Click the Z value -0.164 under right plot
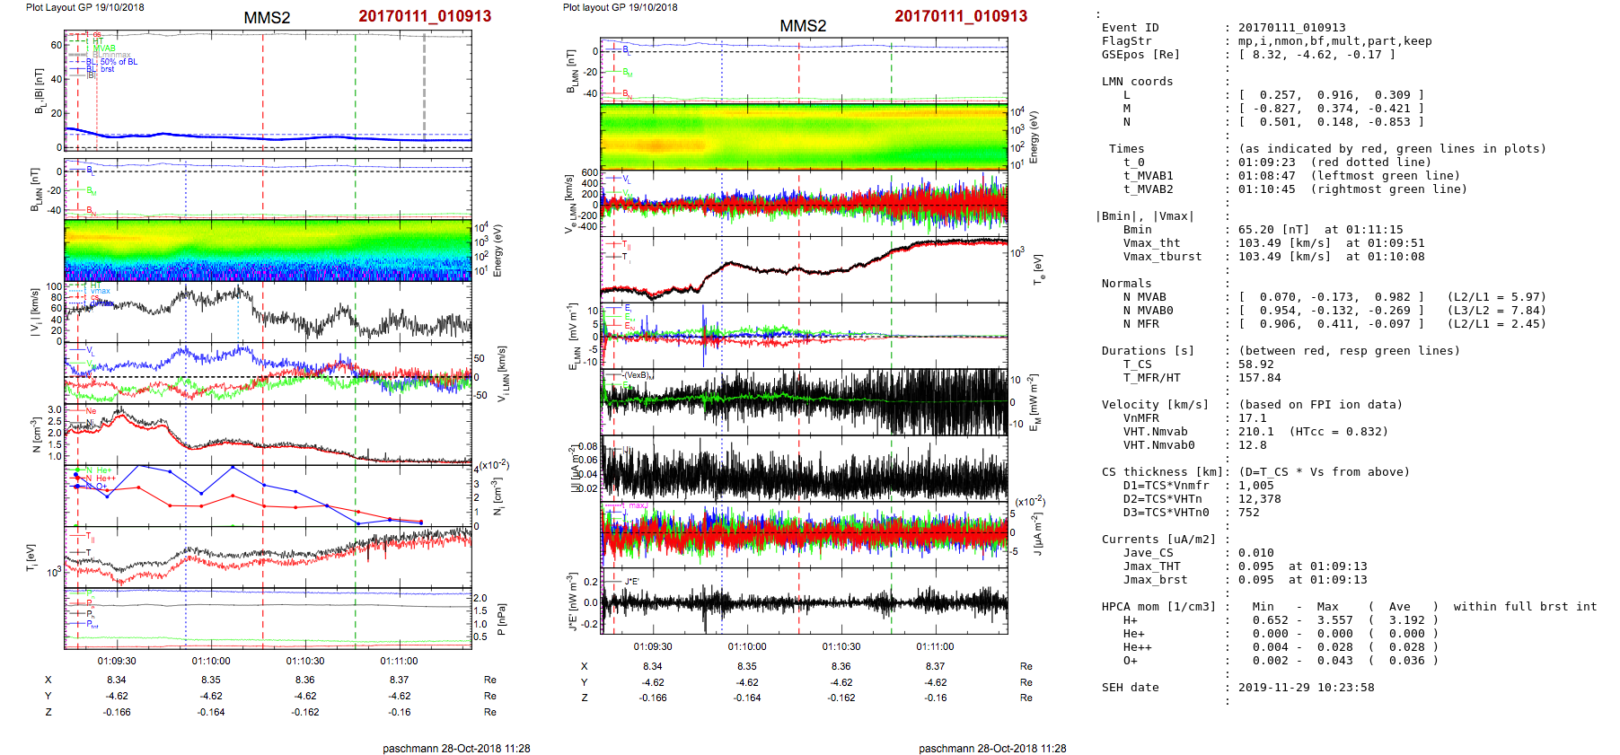Screen dimensions: 1620x755 click(747, 698)
